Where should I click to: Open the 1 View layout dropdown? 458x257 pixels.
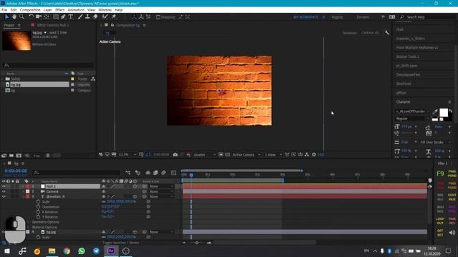point(273,154)
